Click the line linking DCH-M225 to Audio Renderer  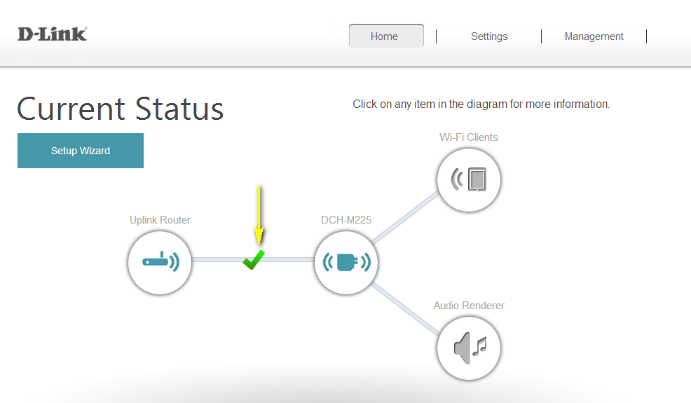tap(405, 305)
